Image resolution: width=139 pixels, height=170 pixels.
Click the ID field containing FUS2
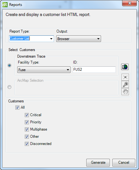94,70
